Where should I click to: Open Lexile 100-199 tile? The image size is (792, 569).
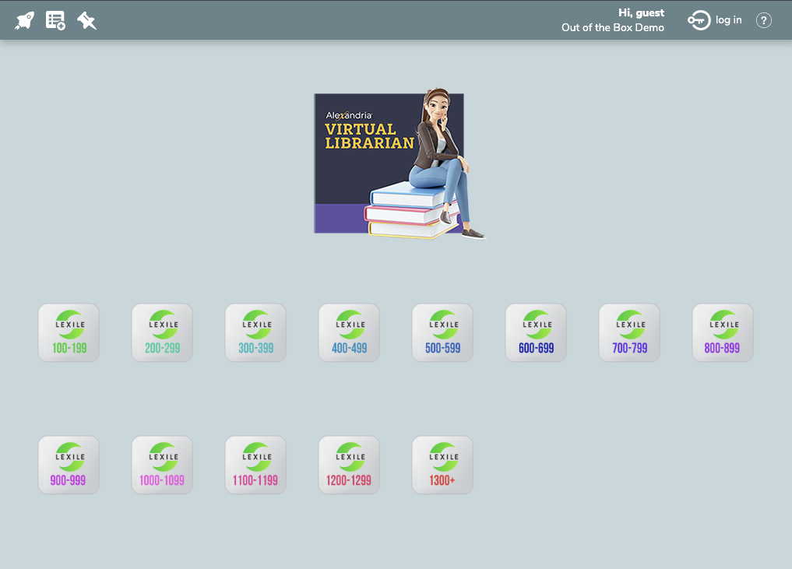point(69,332)
